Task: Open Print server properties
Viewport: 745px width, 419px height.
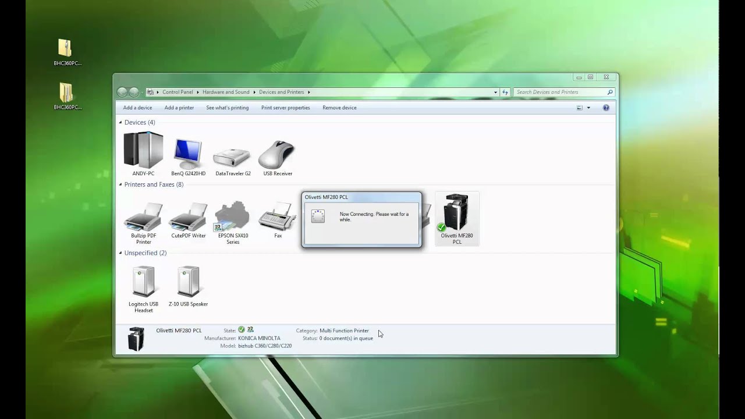Action: (x=285, y=108)
